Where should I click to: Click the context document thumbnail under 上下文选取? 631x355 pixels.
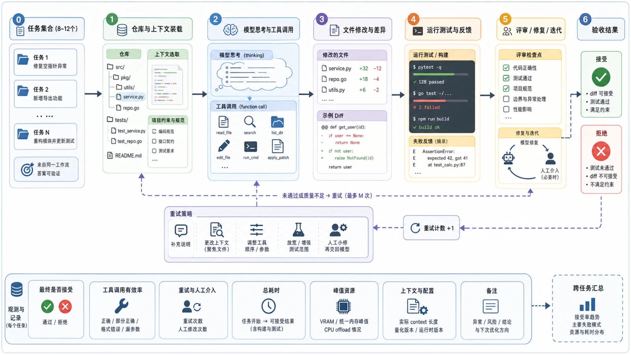point(167,85)
